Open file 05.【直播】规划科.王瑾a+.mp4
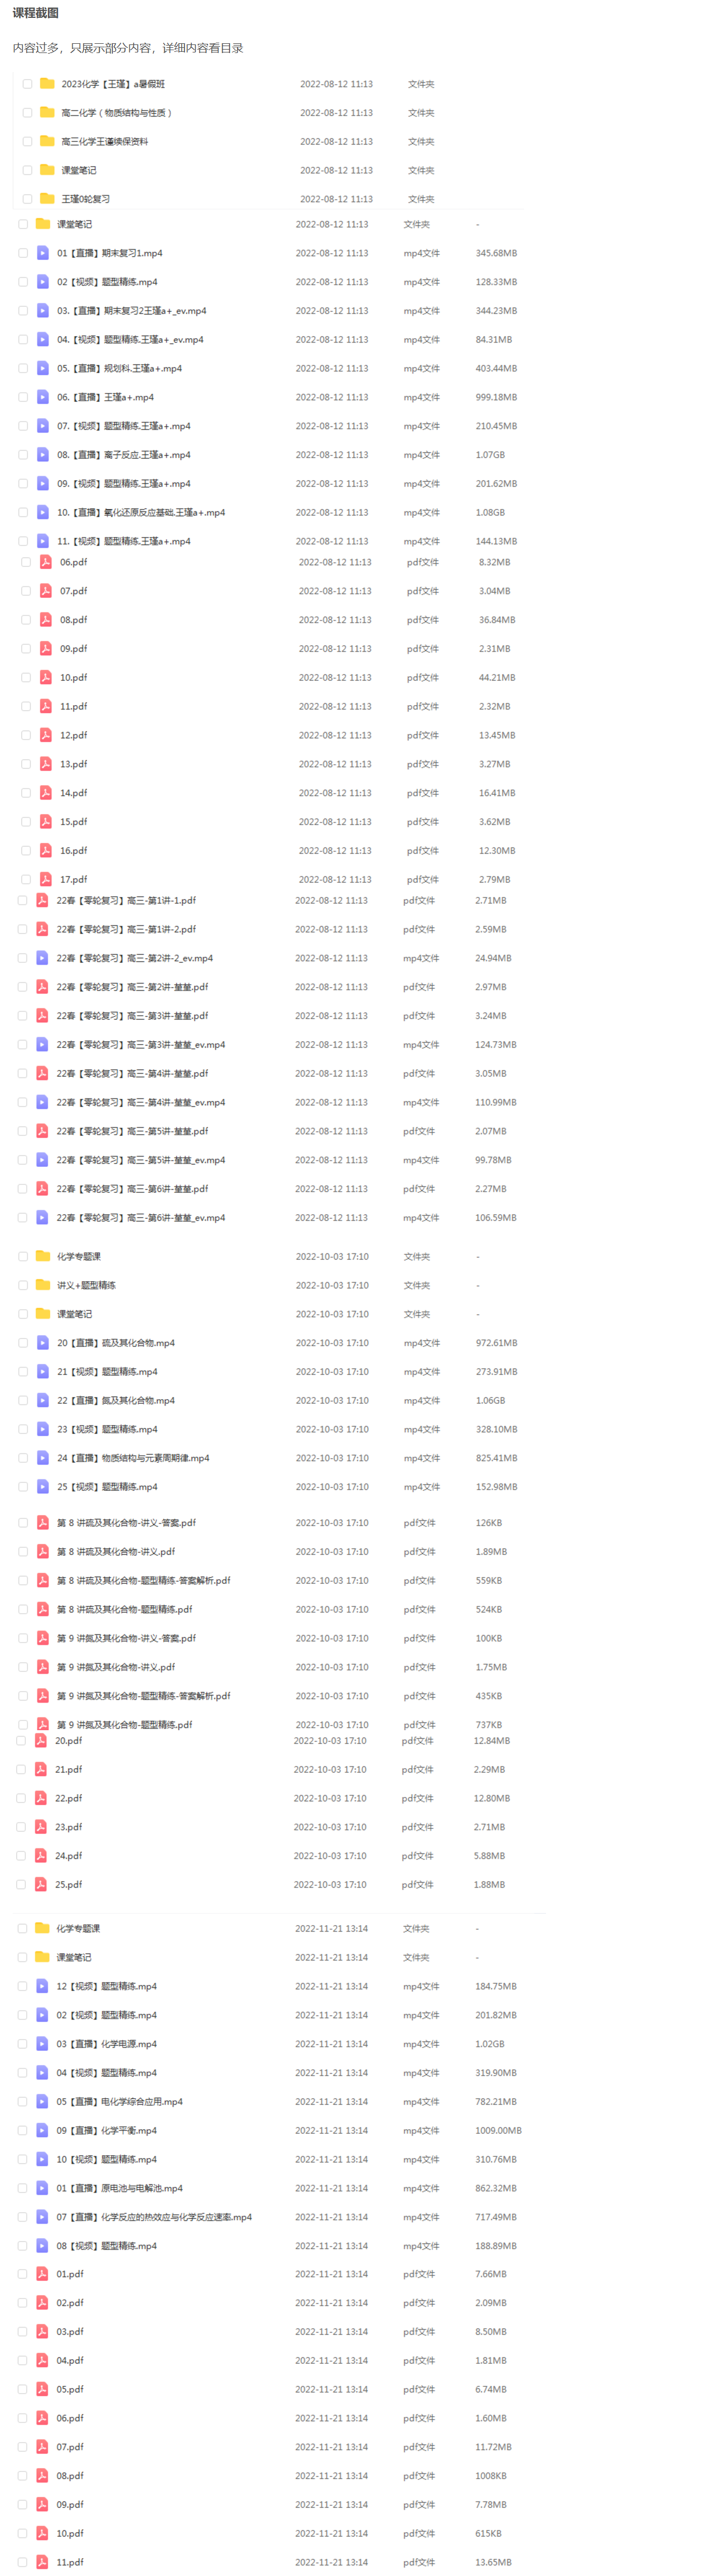 tap(120, 369)
